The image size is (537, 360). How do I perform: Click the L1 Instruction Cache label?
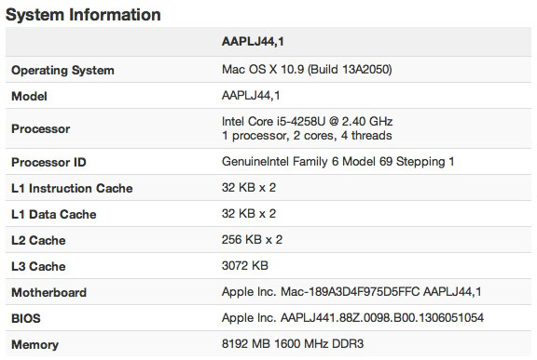click(x=72, y=188)
